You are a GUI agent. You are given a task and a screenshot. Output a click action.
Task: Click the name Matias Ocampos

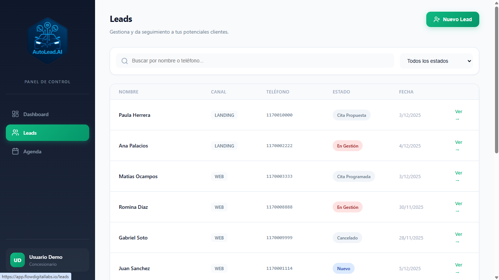(x=138, y=176)
